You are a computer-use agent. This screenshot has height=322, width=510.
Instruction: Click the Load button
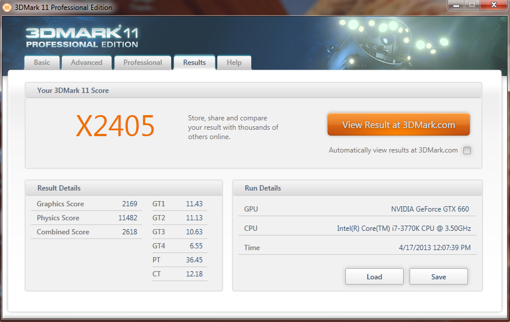pyautogui.click(x=374, y=277)
